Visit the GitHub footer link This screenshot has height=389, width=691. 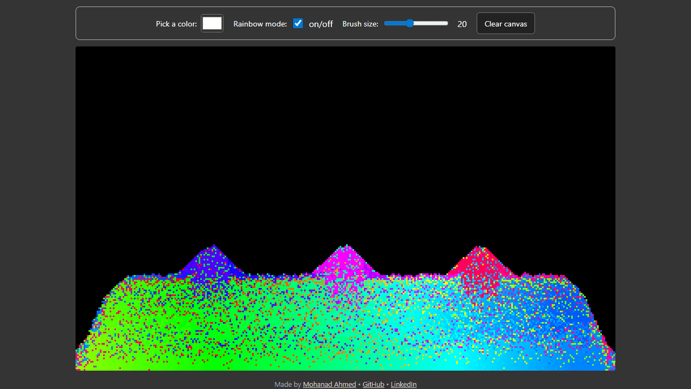[374, 384]
